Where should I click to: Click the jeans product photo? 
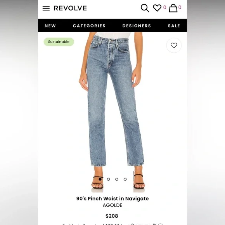pyautogui.click(x=112, y=112)
